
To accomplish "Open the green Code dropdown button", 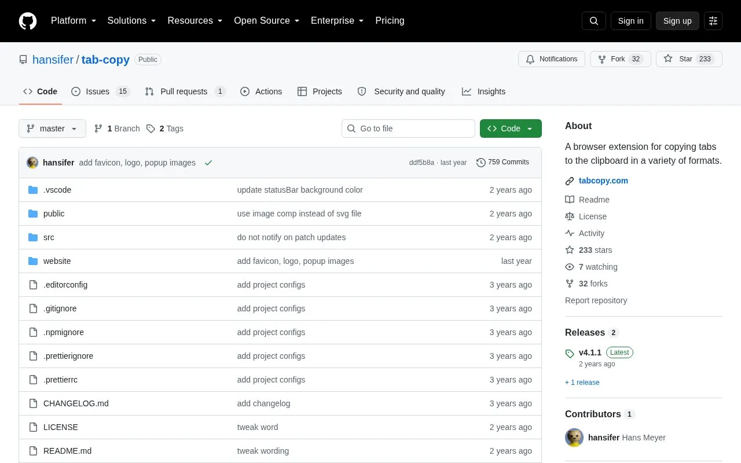I will click(x=511, y=128).
